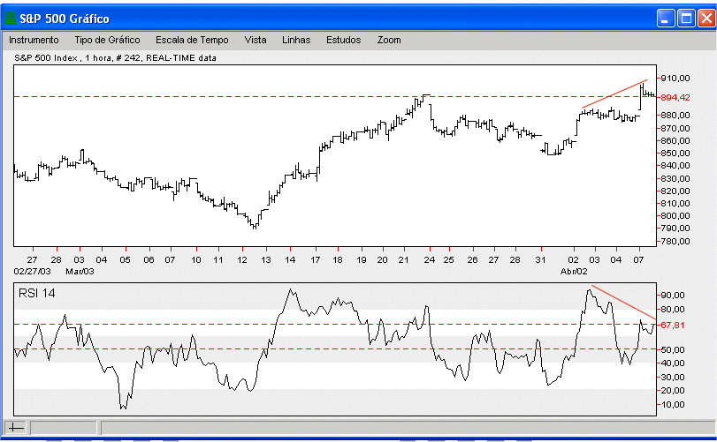Open the Linhas menu

(296, 40)
